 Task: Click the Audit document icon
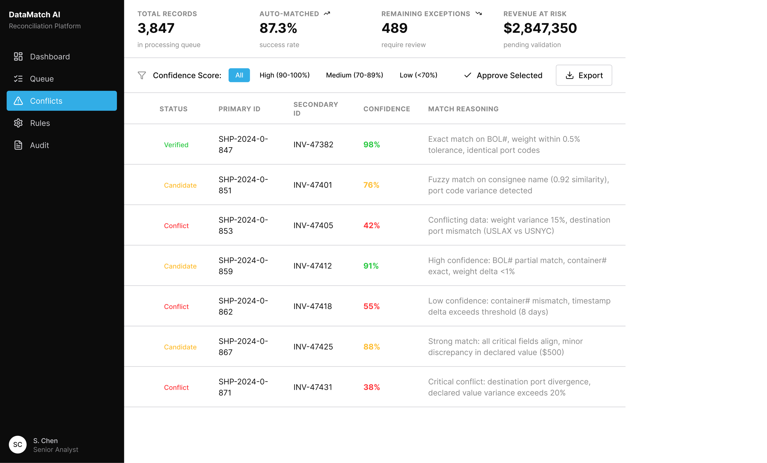coord(18,145)
